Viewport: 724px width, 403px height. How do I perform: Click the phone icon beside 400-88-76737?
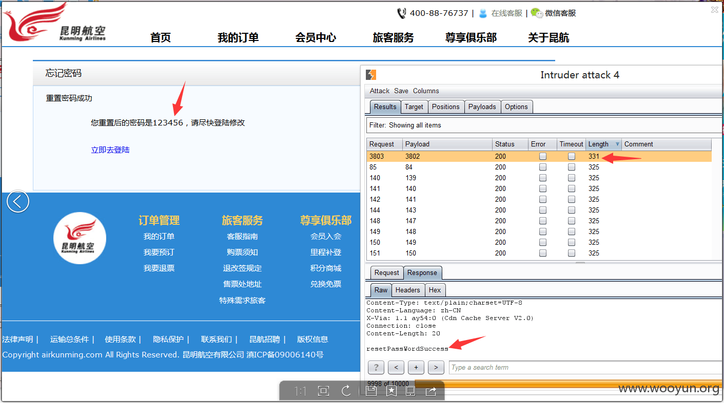click(402, 13)
